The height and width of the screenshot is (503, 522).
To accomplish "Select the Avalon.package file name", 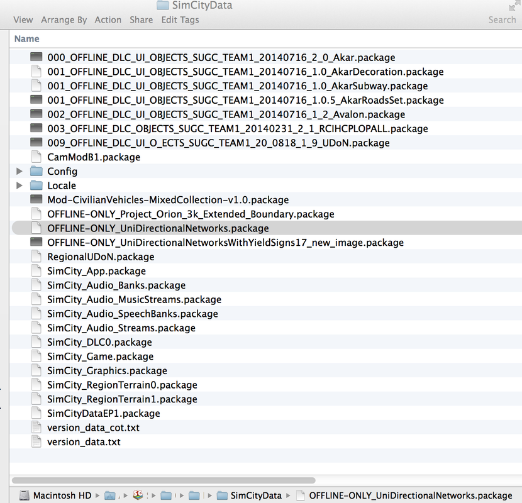I will pyautogui.click(x=226, y=114).
